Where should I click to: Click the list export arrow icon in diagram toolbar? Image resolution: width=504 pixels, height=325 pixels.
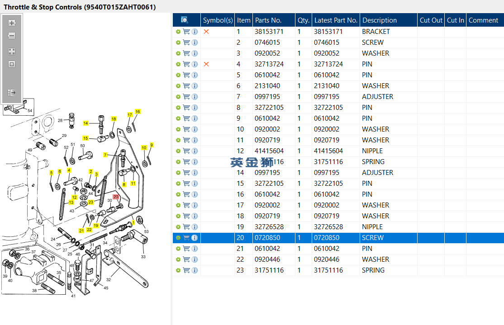[12, 93]
